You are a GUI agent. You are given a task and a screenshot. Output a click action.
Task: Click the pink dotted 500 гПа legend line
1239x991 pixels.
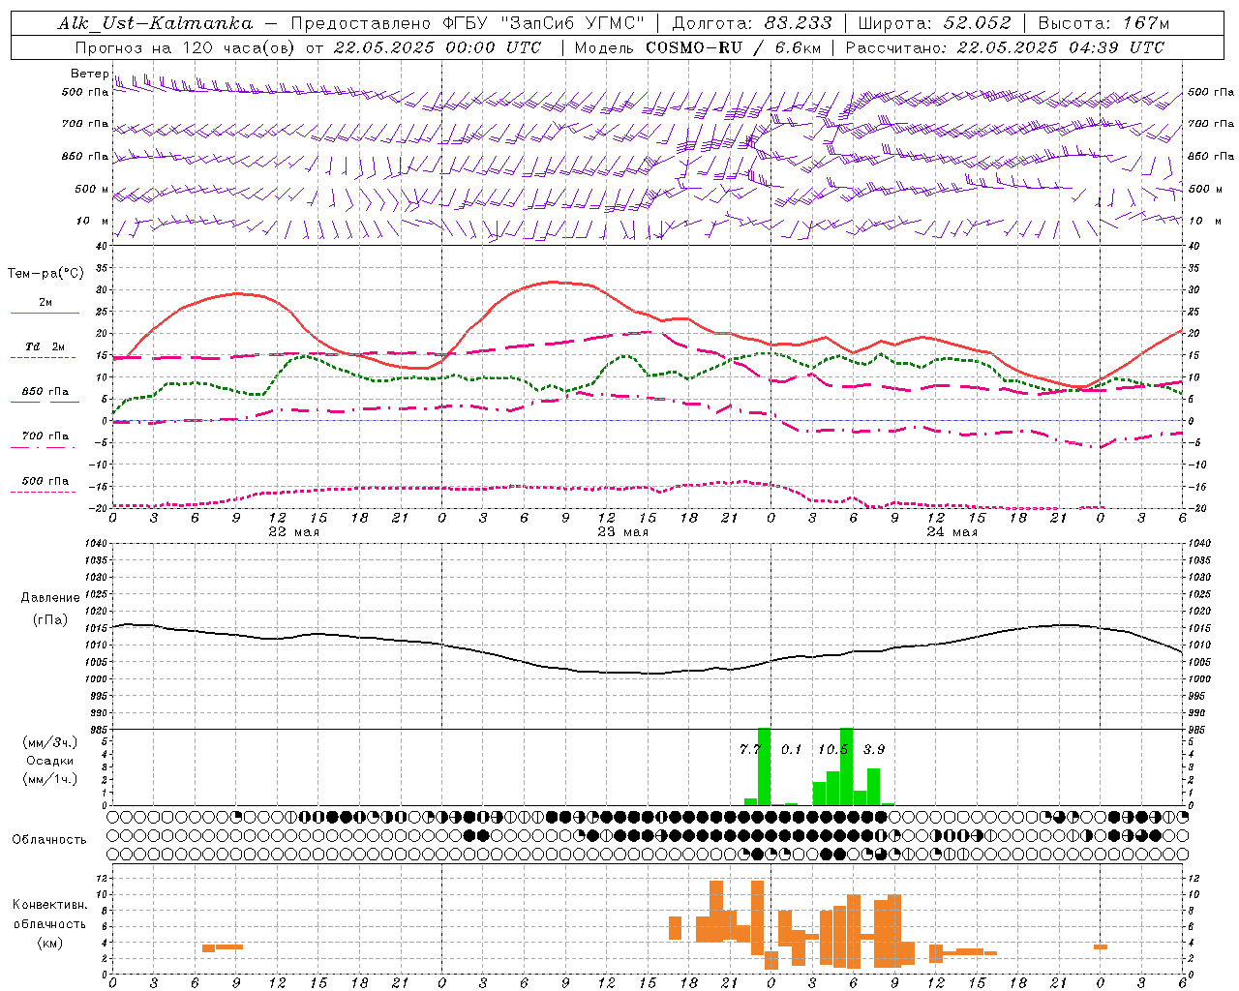44,492
